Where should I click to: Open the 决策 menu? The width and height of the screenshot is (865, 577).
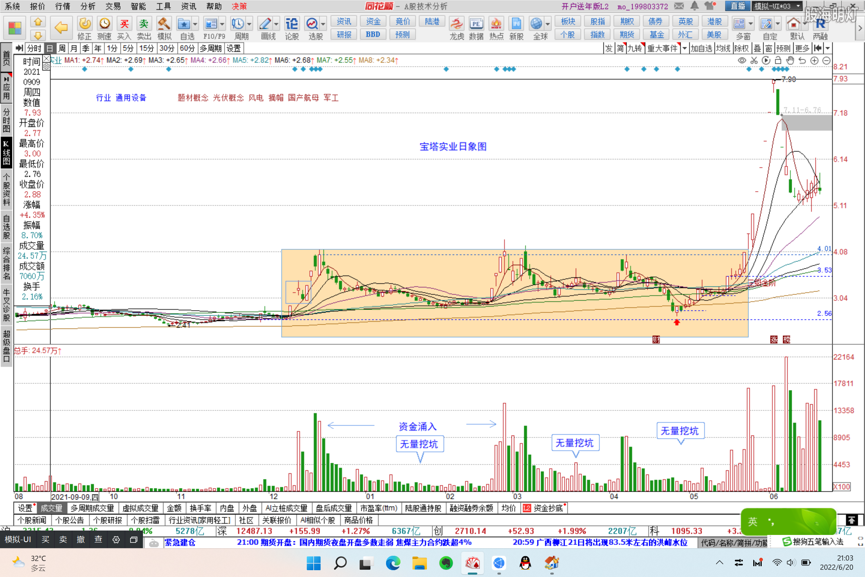[239, 6]
